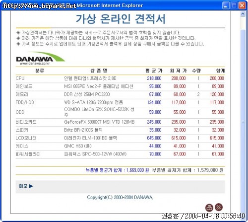Click speaker average price 35,000

[x=155, y=130]
